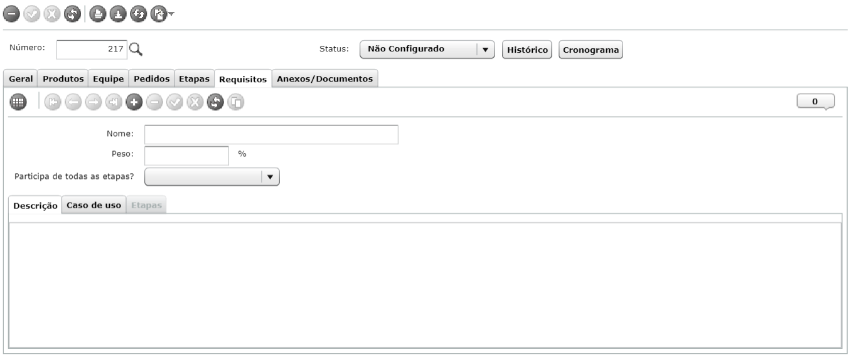Toggle grid view icon in Requisitos toolbar
The image size is (851, 357).
(x=18, y=102)
